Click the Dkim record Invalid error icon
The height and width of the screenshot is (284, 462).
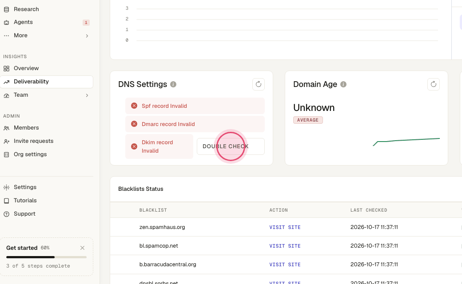pos(134,146)
